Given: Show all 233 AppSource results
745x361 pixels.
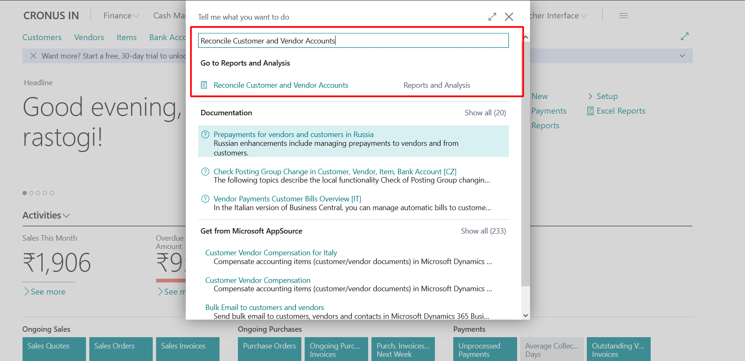Looking at the screenshot, I should click(483, 231).
